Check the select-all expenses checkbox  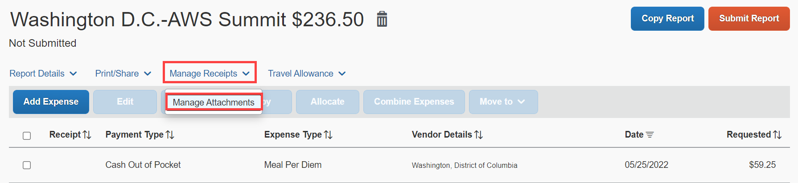27,135
